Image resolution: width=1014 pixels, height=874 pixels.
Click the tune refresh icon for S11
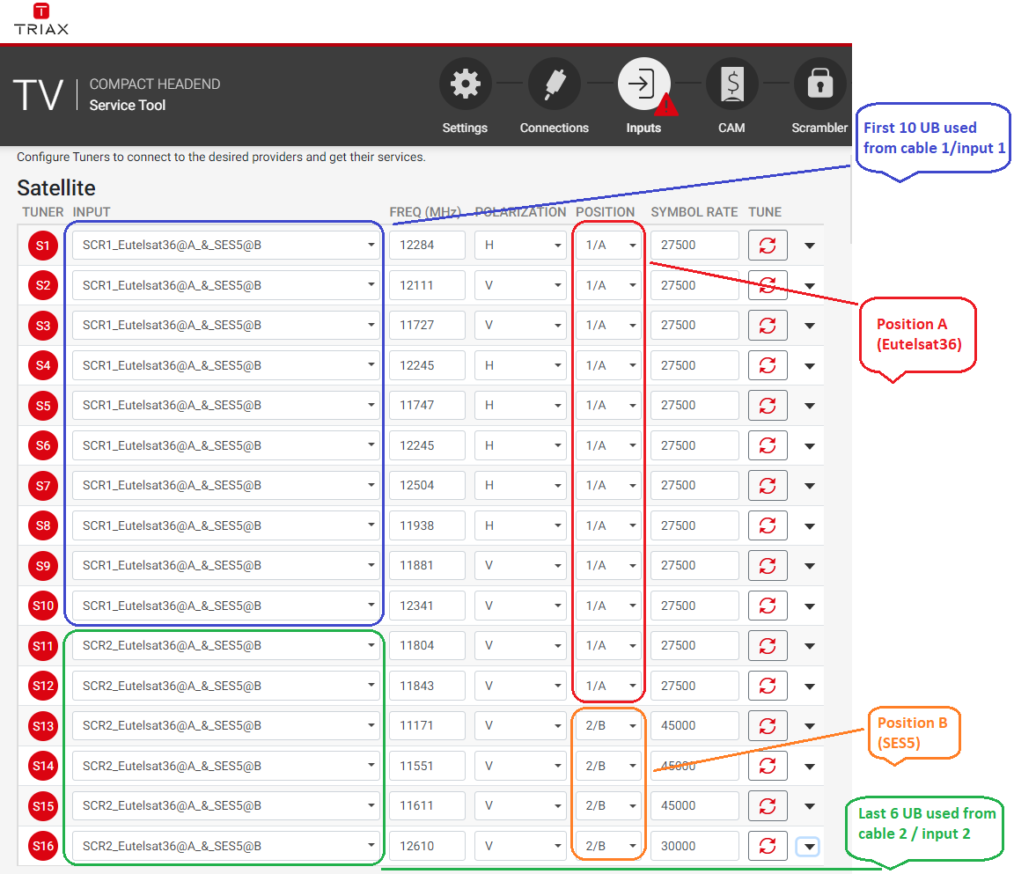point(768,646)
